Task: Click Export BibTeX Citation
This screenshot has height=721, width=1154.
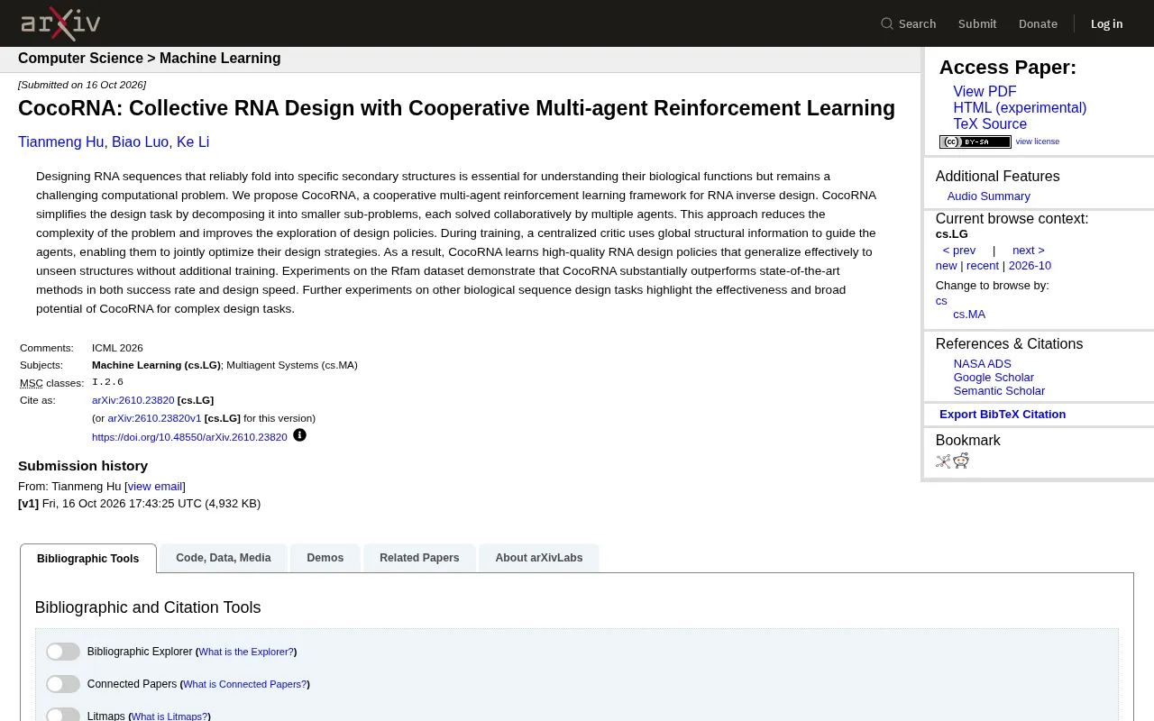Action: click(1003, 415)
